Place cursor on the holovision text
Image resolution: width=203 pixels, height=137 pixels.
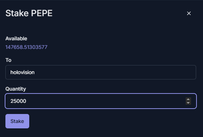click(22, 72)
